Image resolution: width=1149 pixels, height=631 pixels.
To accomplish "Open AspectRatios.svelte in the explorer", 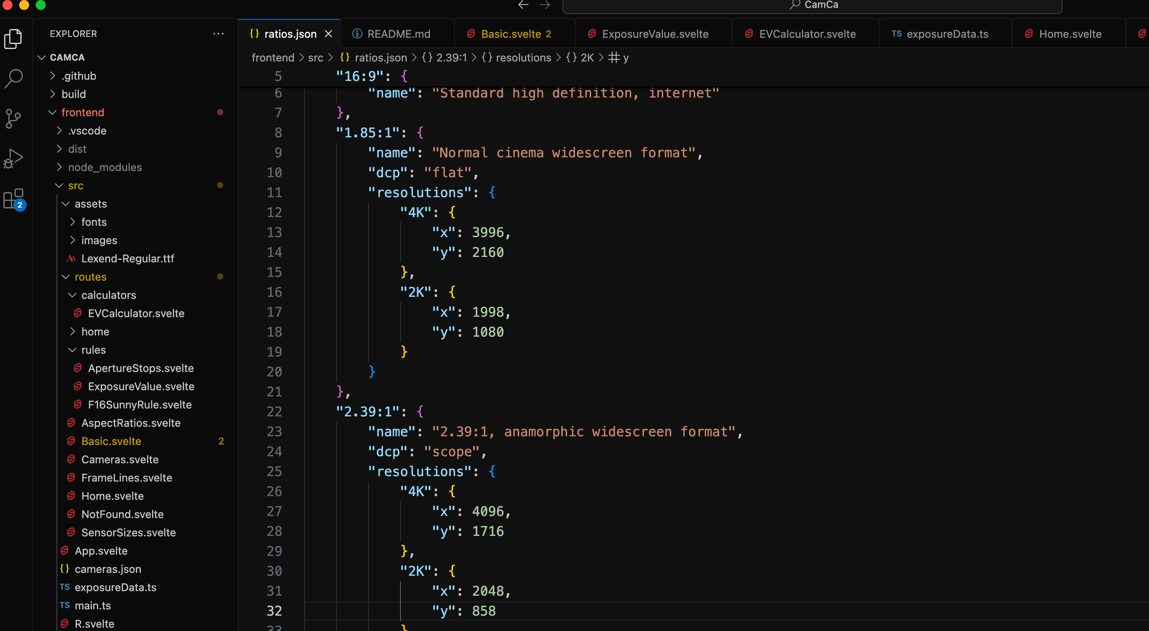I will [x=131, y=423].
